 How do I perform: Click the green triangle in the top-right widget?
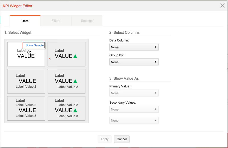[x=75, y=56]
